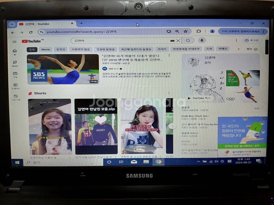
Task: Open the 2010 밴쿠버 동계올림픽 video title
Action: point(132,58)
